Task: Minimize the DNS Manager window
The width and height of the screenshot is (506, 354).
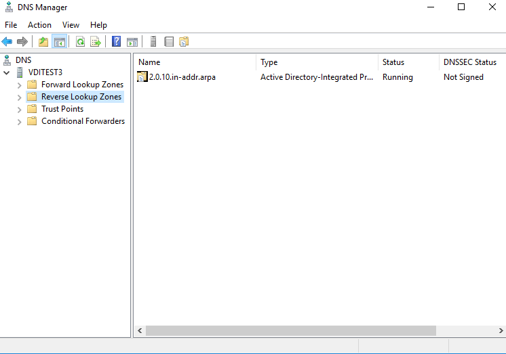Action: tap(431, 7)
